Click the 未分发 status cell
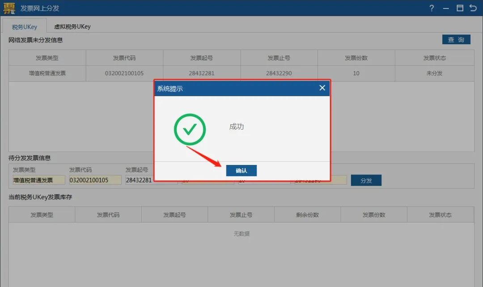The width and height of the screenshot is (483, 287). [x=434, y=73]
